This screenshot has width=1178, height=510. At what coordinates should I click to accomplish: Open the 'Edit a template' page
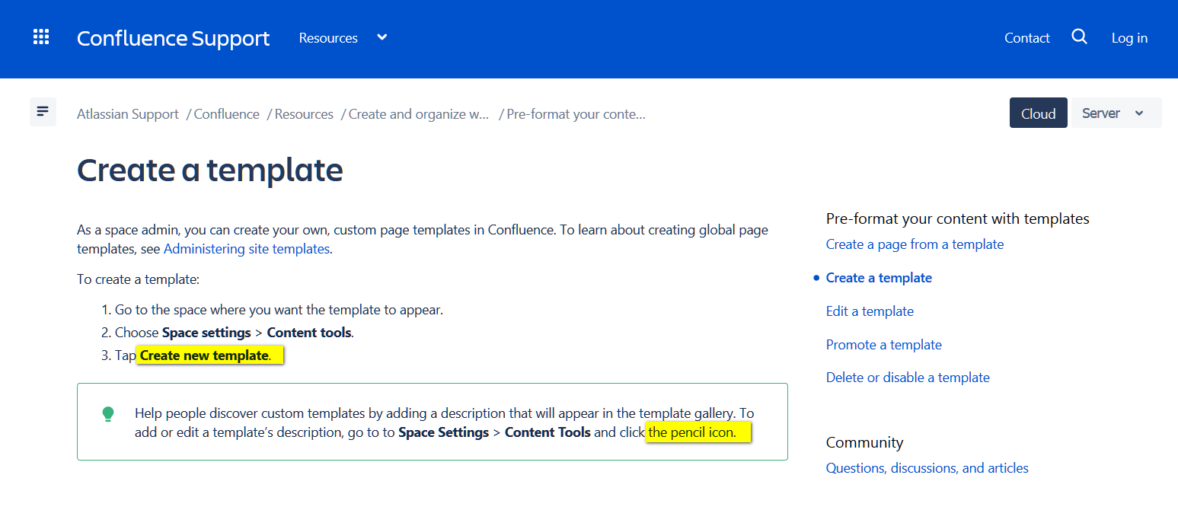870,311
